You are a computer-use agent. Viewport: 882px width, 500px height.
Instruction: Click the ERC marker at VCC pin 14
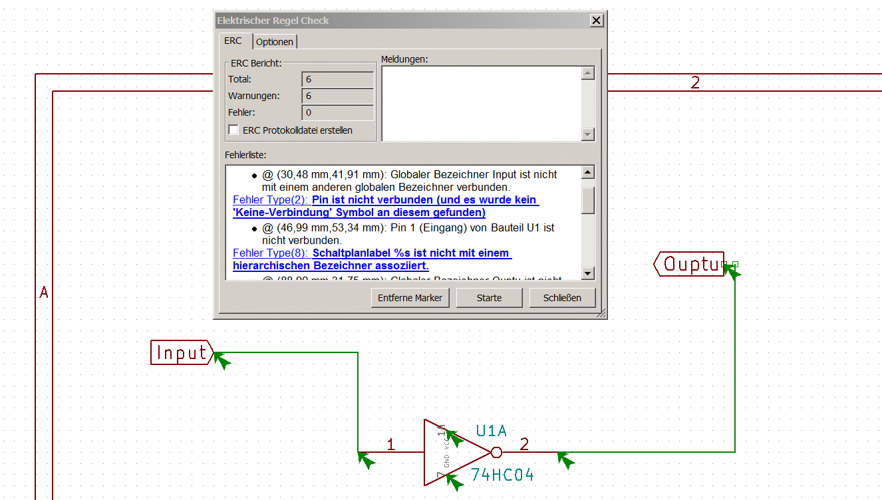(x=454, y=437)
